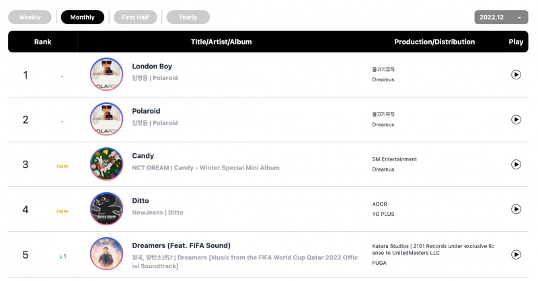Open London Boy album cover thumbnail
Screen dimensions: 538x281
point(106,74)
